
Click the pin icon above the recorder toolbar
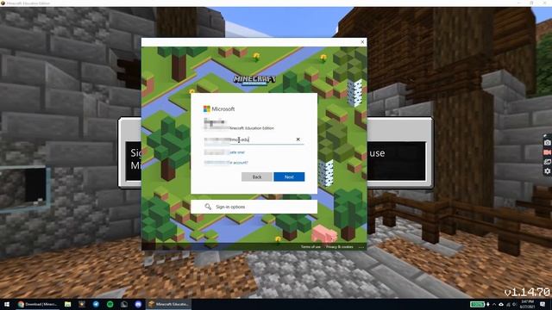coord(544,135)
